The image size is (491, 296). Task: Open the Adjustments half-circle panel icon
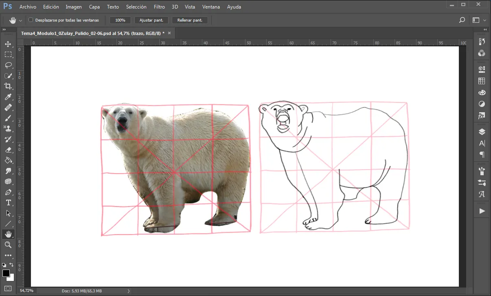point(482,104)
